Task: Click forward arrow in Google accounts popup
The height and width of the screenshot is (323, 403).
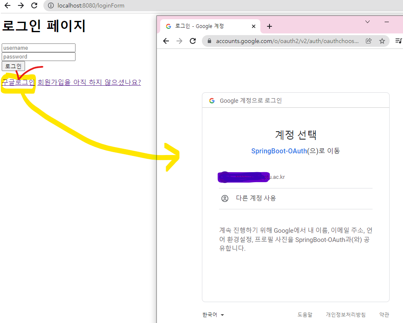Action: click(179, 41)
